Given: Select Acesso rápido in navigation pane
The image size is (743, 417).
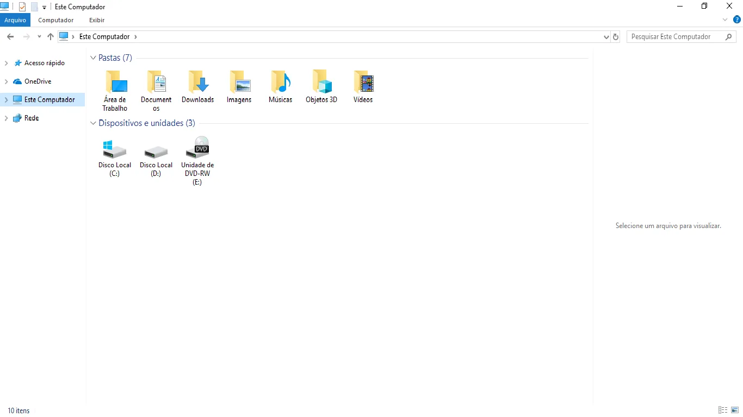Looking at the screenshot, I should coord(45,63).
